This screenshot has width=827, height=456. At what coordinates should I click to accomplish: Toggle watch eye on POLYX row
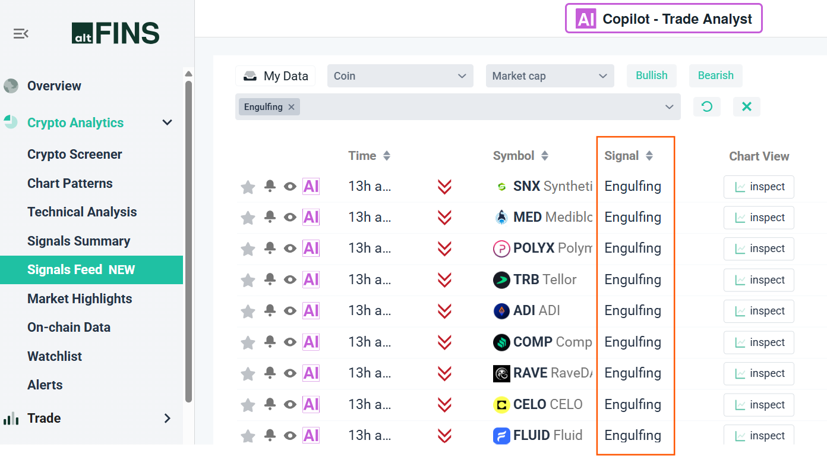pos(290,249)
